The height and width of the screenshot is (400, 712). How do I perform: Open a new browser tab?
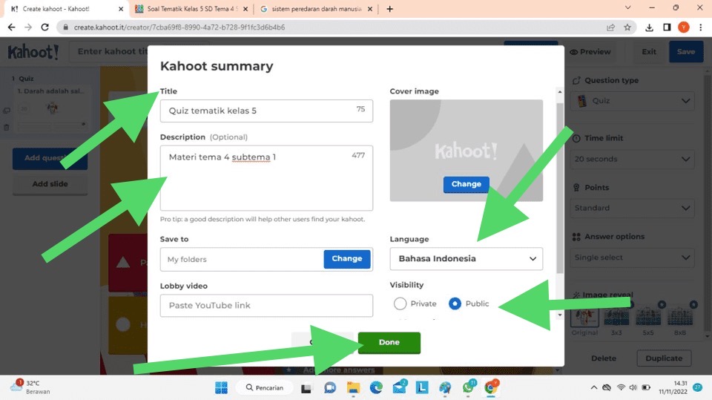[x=389, y=9]
